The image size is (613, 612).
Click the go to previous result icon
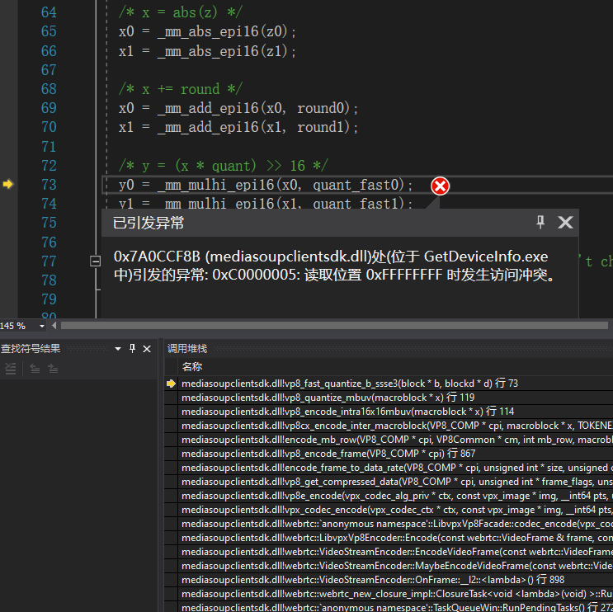click(x=35, y=368)
